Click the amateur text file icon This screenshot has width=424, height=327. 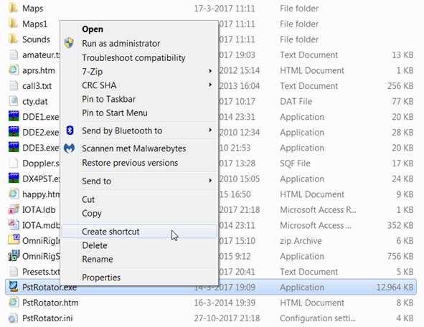pos(14,54)
